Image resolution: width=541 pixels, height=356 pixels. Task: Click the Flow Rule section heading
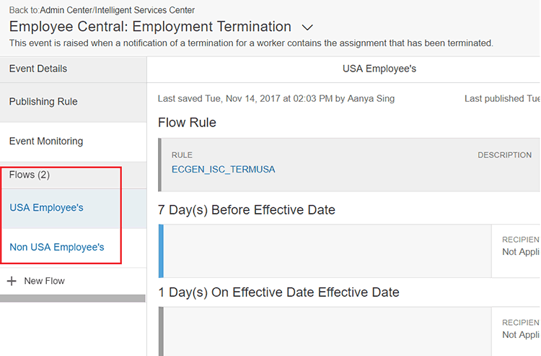[187, 123]
